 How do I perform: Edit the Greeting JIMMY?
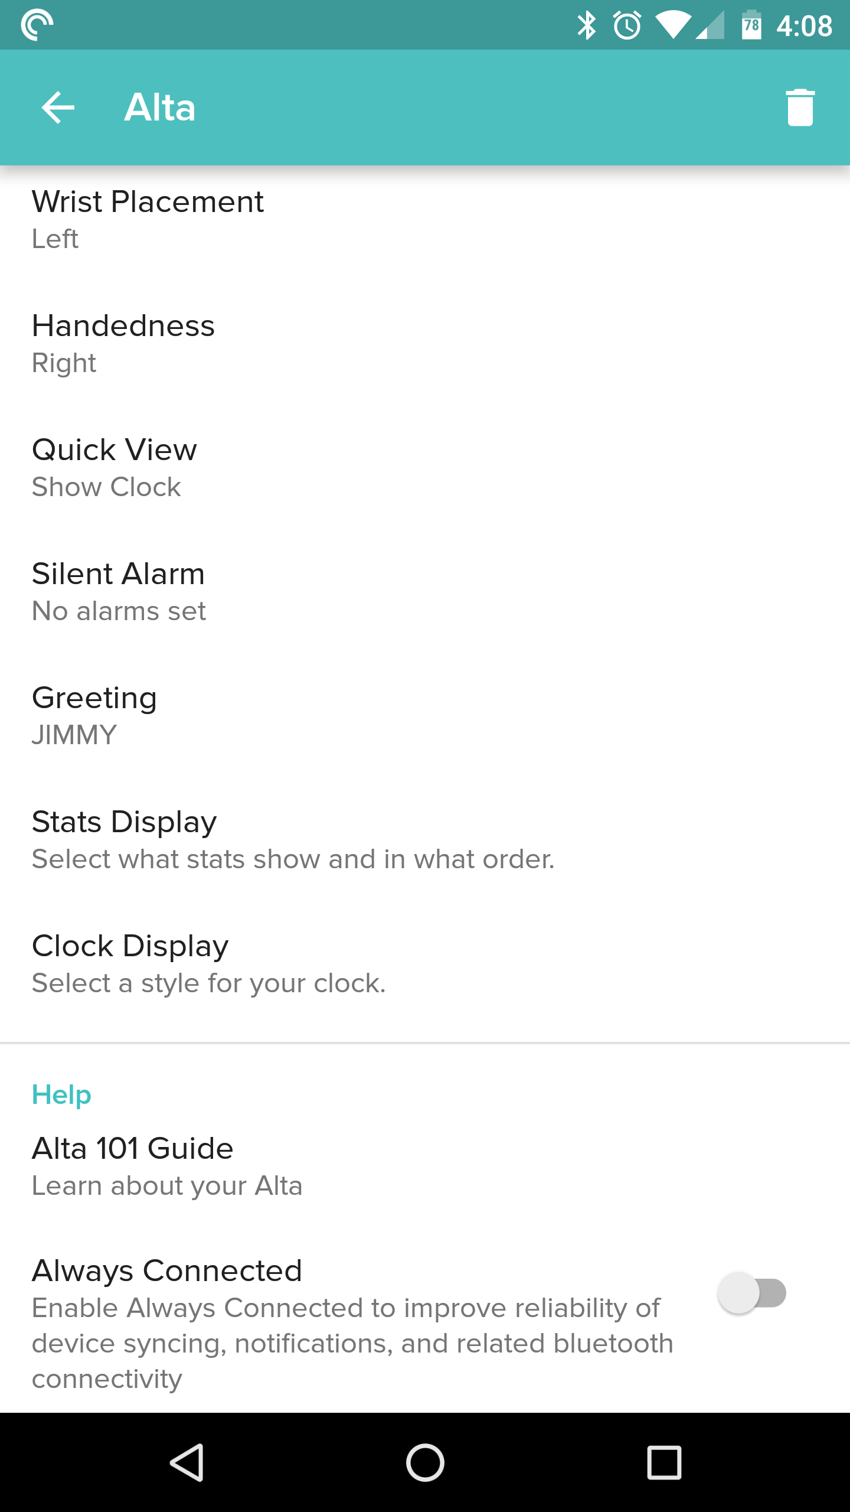click(x=94, y=716)
